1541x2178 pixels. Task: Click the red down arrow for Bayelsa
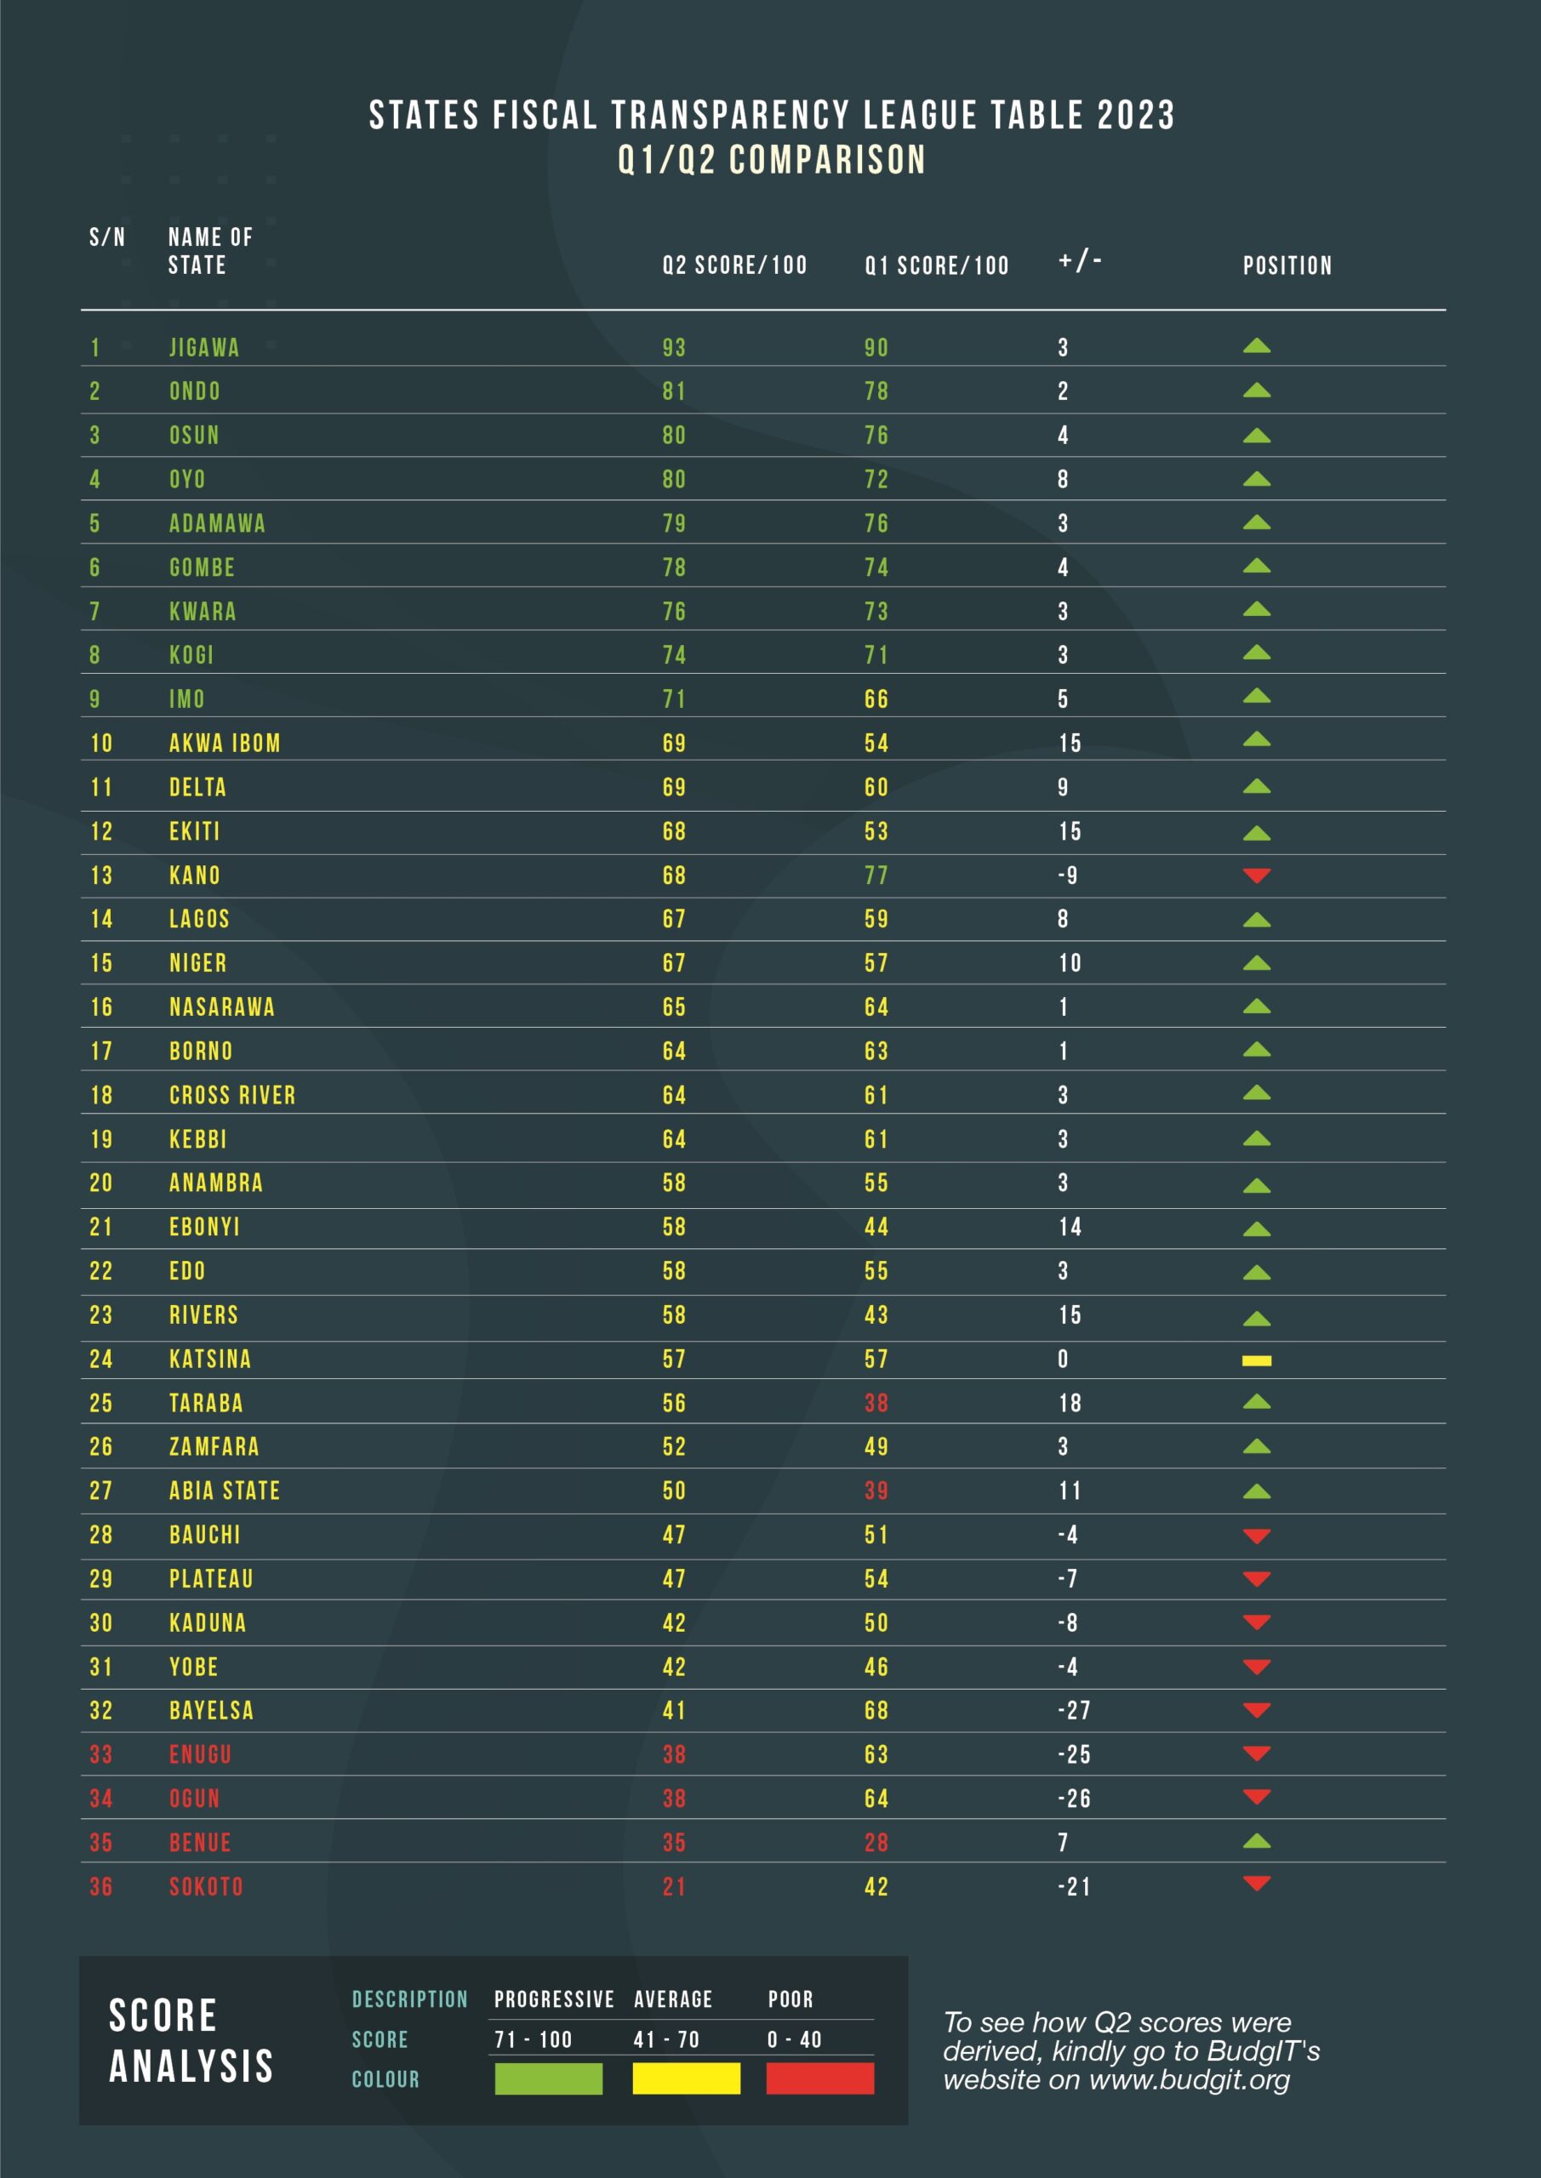[1256, 1709]
